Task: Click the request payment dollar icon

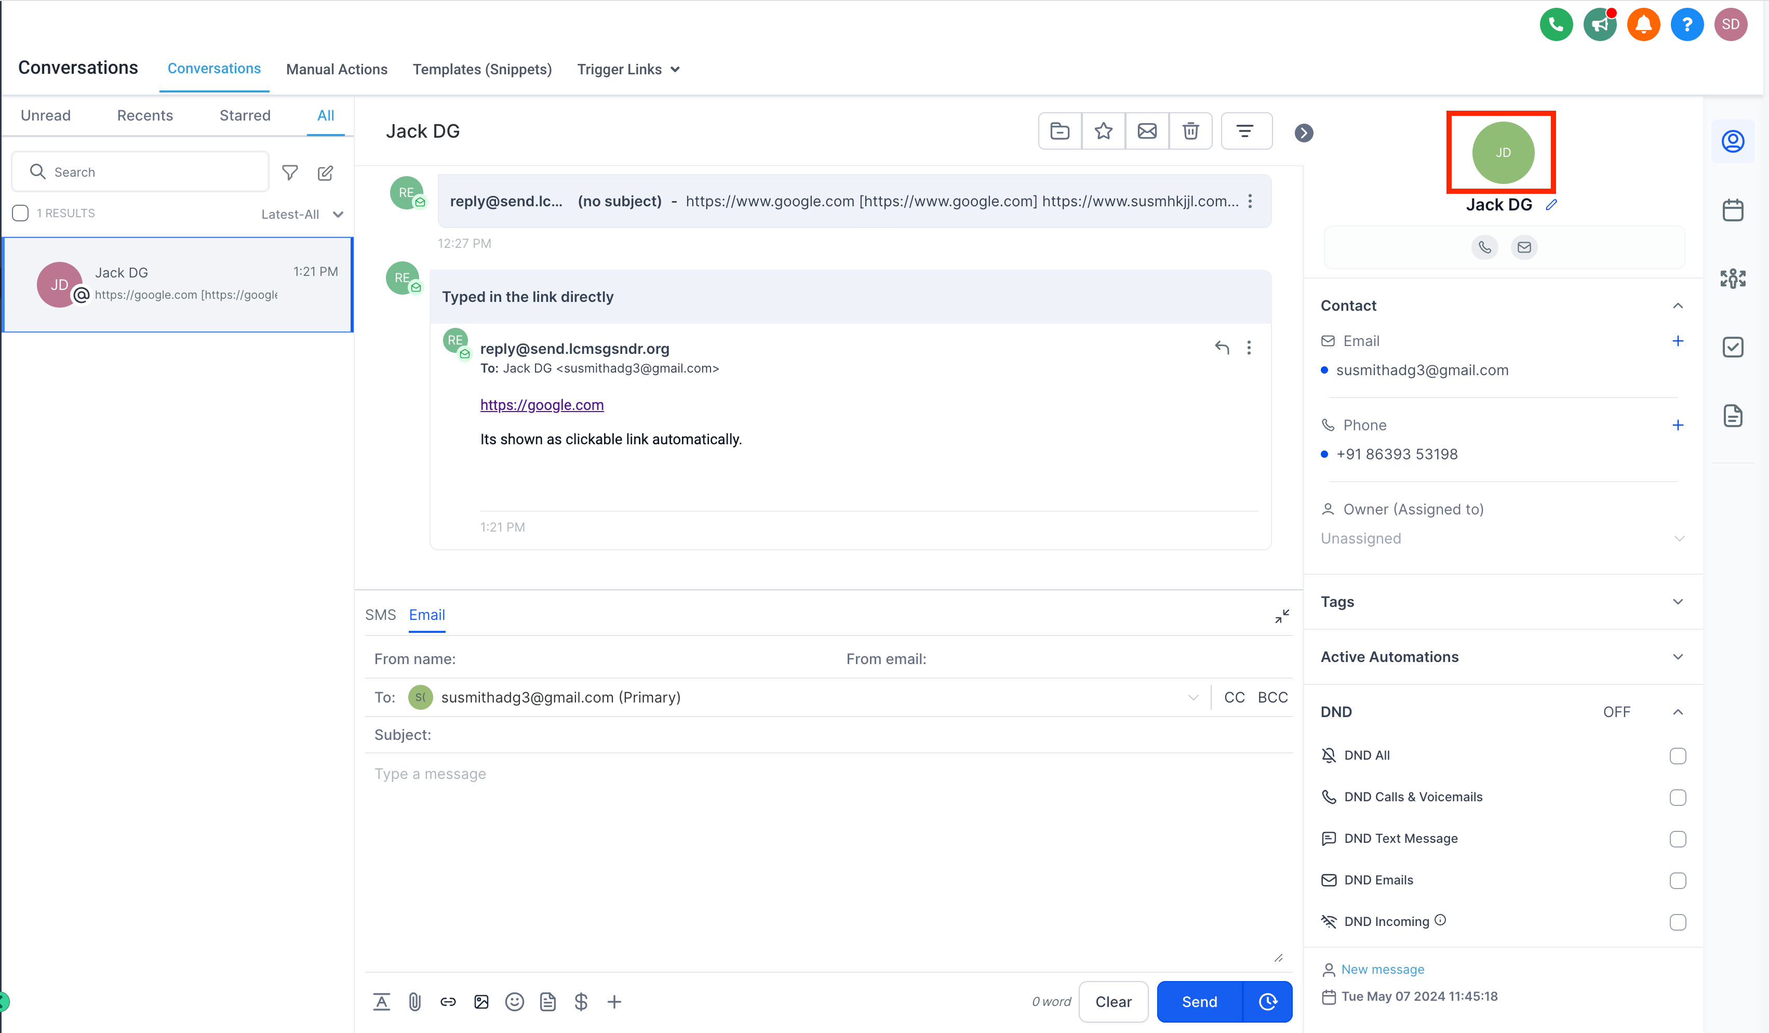Action: tap(581, 1001)
